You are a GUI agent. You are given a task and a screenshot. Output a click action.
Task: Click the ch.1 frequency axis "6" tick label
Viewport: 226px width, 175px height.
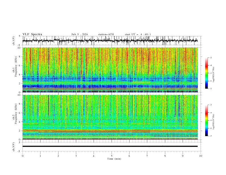(x=20, y=66)
